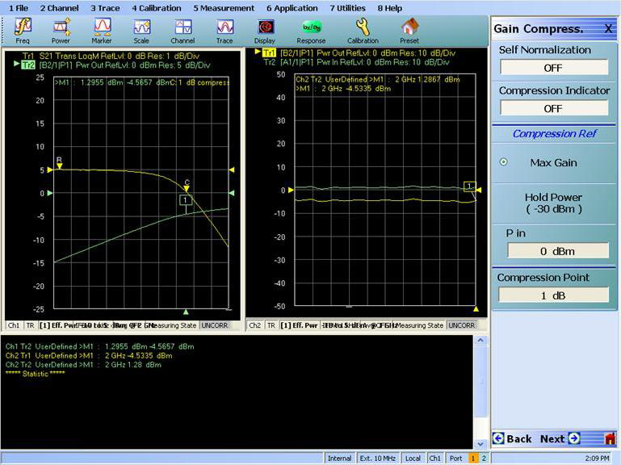Screen dimensions: 621x465
Task: Open the Display settings icon
Action: tap(265, 31)
